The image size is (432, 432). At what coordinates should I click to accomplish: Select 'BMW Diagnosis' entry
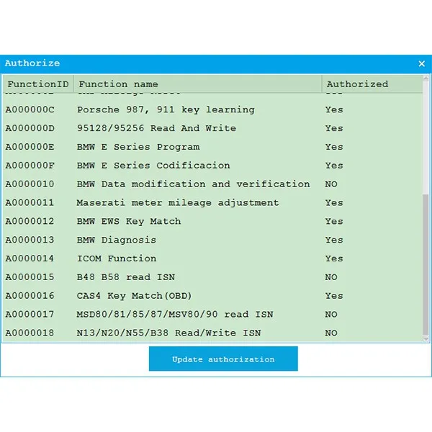coord(117,240)
